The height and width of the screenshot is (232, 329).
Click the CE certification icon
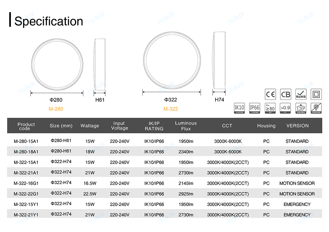[x=270, y=95]
